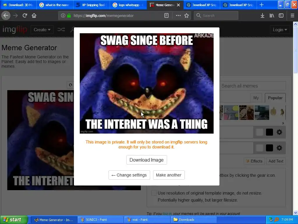
Task: Click the imgflip URL address field
Action: tap(118, 16)
